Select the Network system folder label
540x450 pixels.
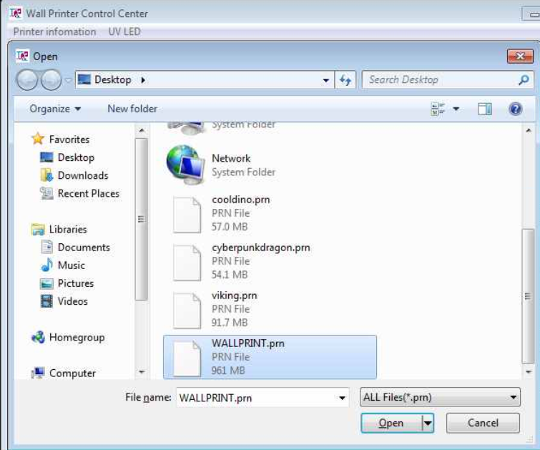click(231, 158)
